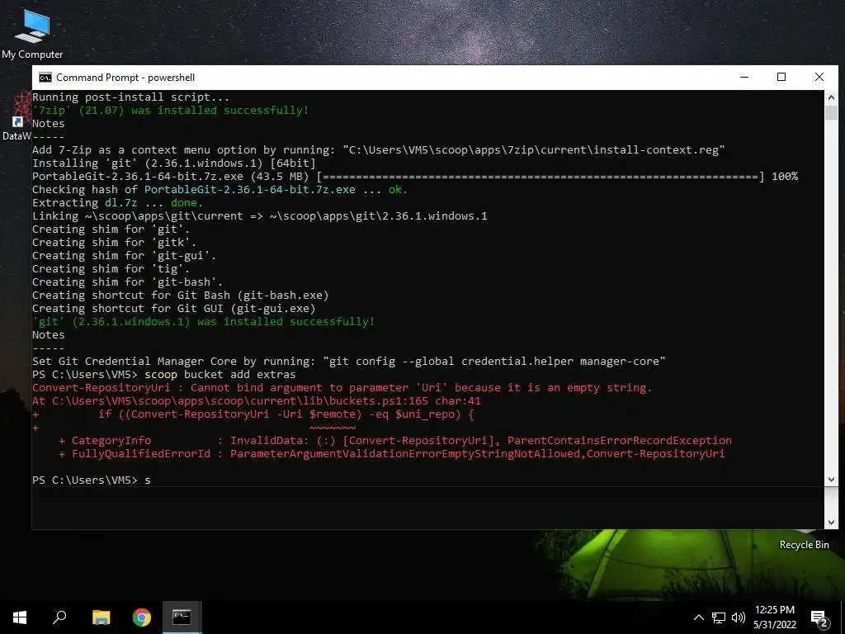Launch Google Chrome from taskbar

142,617
